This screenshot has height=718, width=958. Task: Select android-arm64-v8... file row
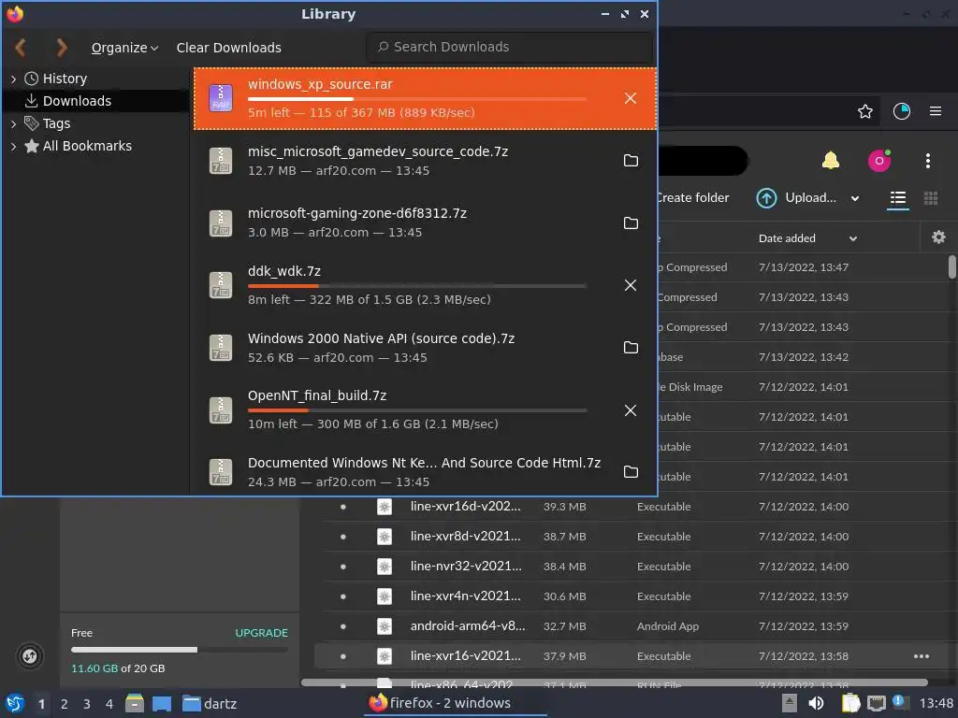click(635, 626)
